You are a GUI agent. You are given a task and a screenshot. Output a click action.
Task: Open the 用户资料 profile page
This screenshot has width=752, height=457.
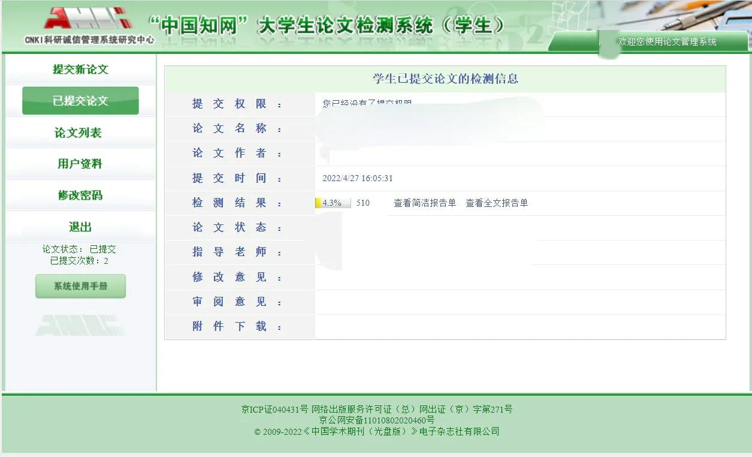[80, 164]
